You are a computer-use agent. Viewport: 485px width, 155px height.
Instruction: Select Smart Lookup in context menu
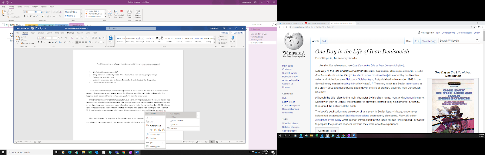coord(155,134)
